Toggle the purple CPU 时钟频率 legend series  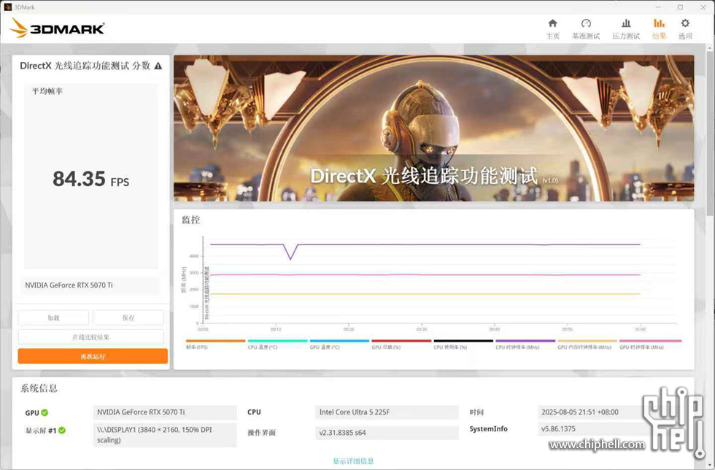pyautogui.click(x=525, y=344)
